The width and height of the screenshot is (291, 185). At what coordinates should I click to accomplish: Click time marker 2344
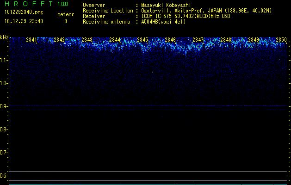pyautogui.click(x=115, y=40)
